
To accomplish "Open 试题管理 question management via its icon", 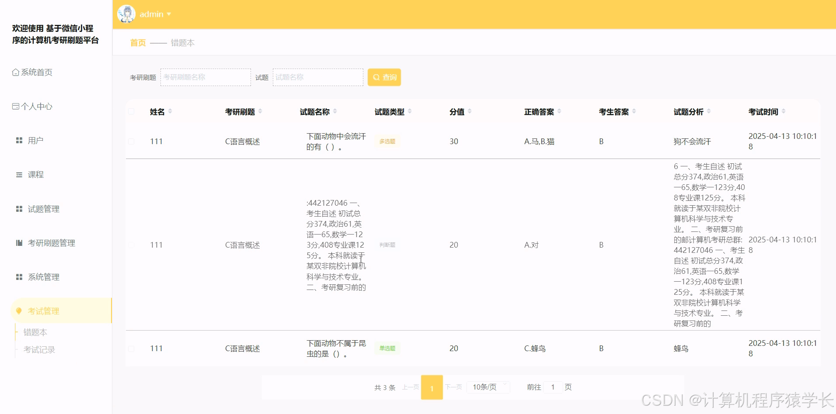I will [x=19, y=209].
